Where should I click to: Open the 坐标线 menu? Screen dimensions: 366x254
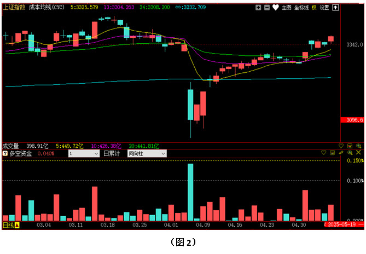[x=301, y=8]
